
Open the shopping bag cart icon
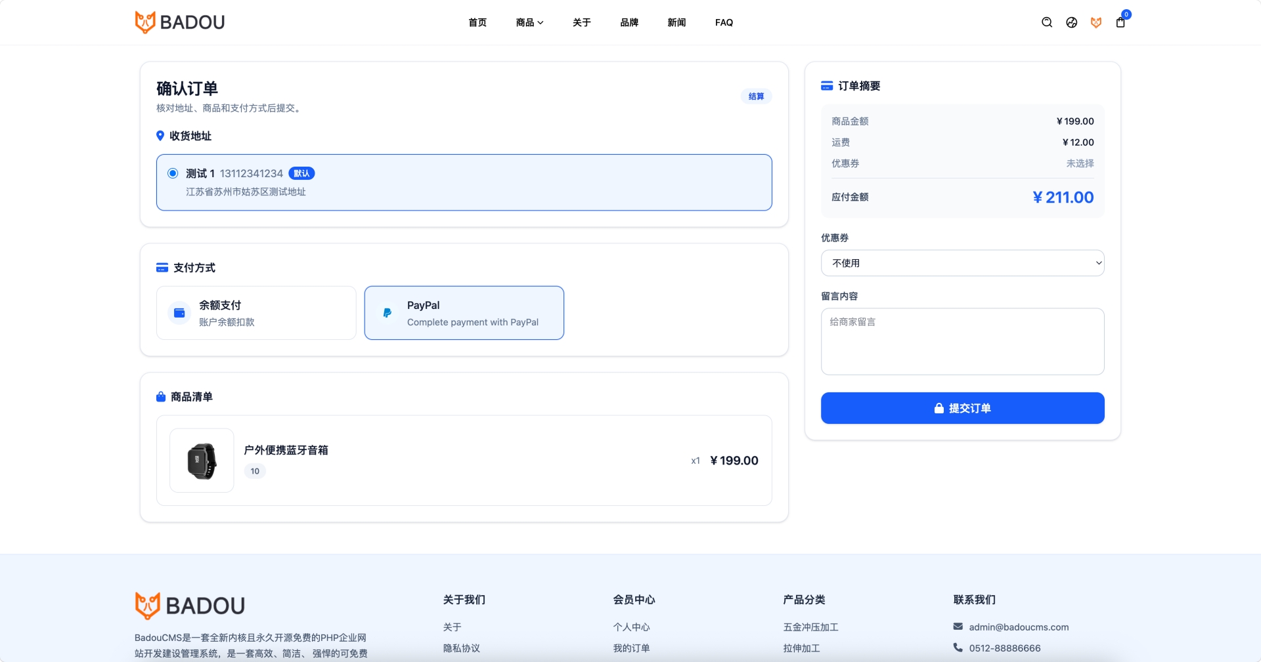coord(1120,22)
